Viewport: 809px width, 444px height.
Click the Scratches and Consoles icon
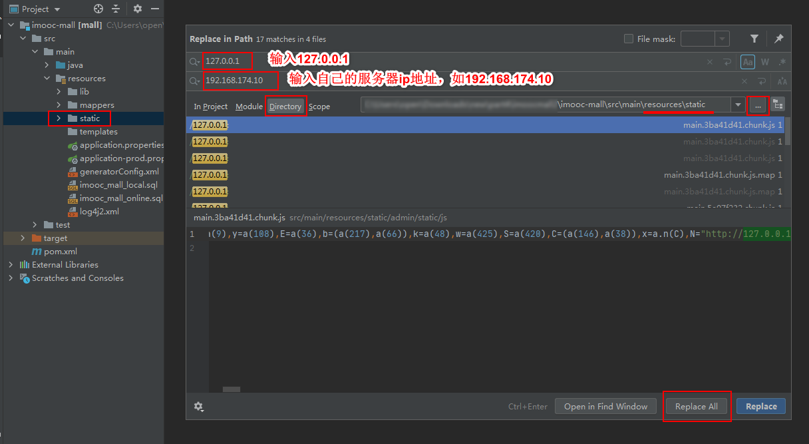click(x=25, y=278)
